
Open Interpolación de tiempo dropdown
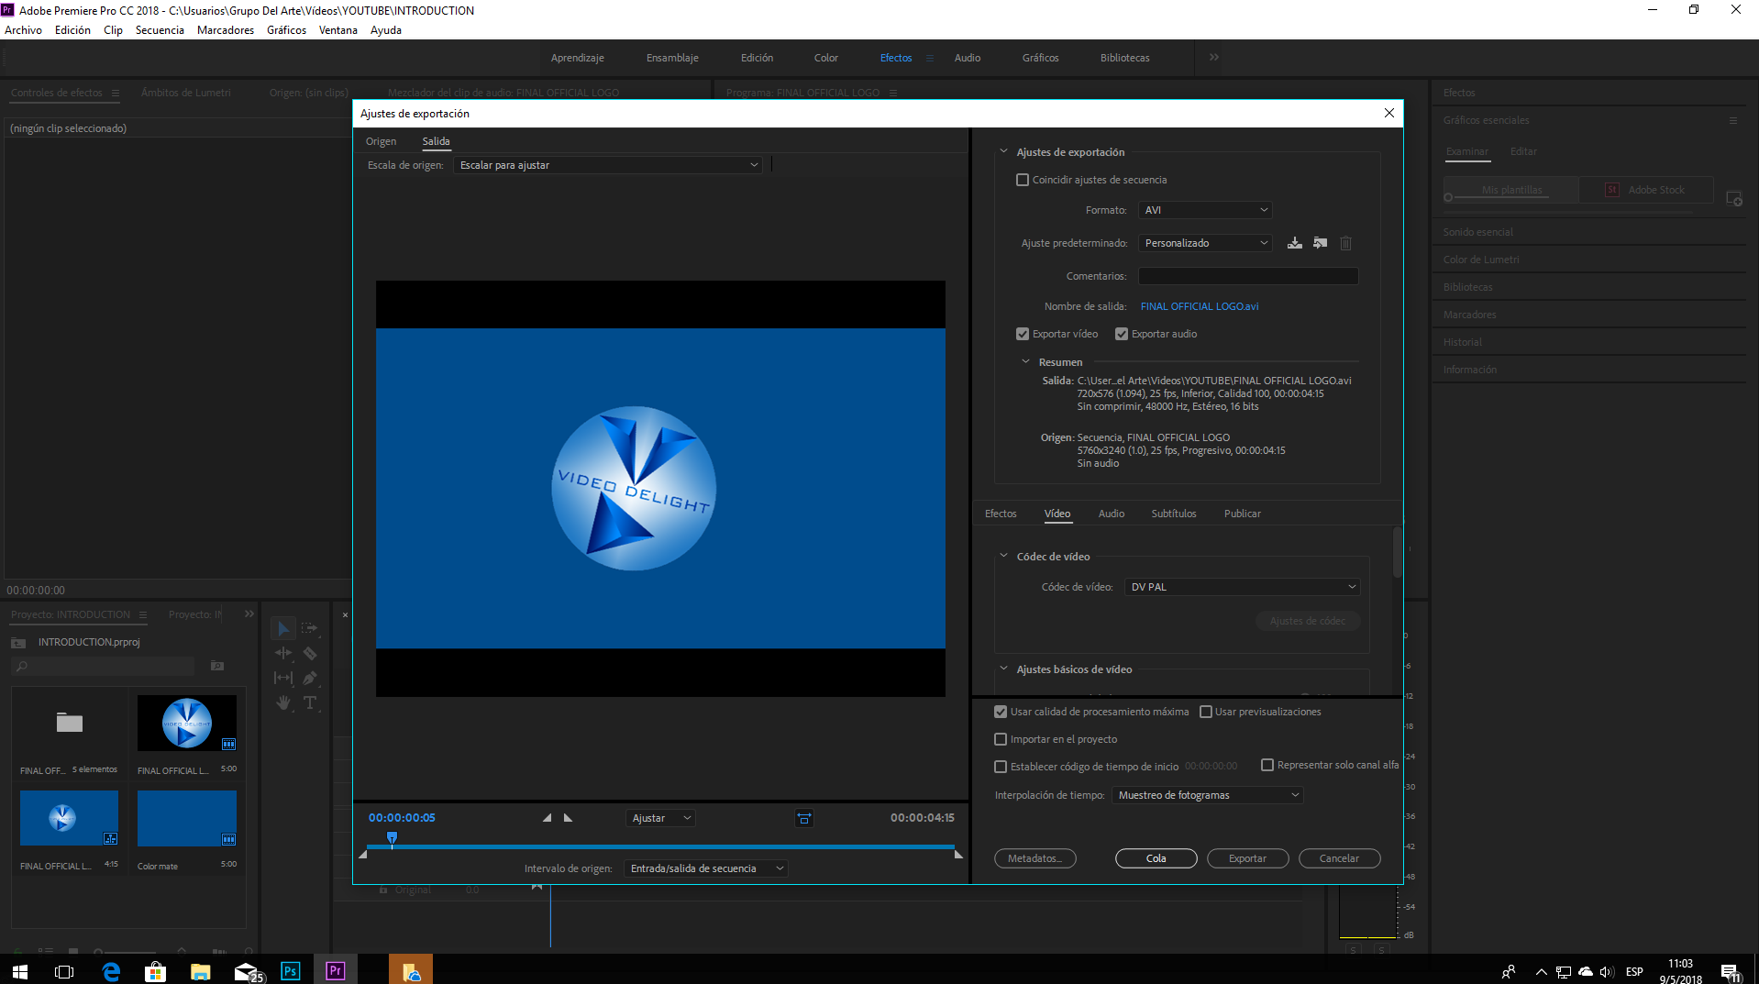(1207, 795)
